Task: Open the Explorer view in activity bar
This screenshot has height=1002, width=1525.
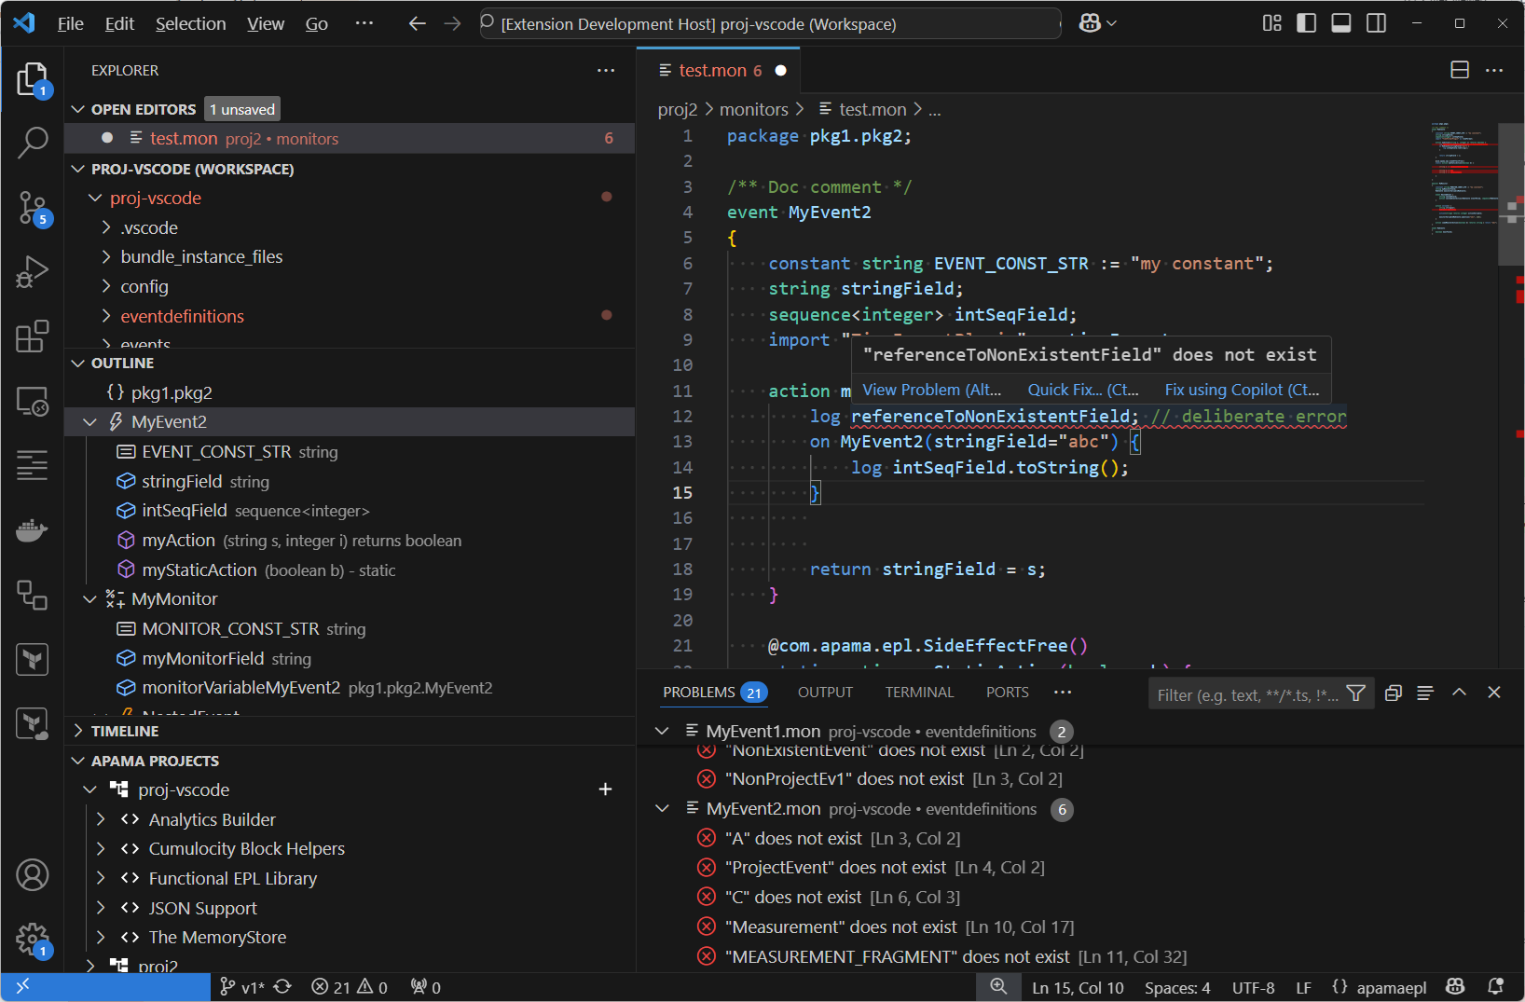Action: click(x=33, y=80)
